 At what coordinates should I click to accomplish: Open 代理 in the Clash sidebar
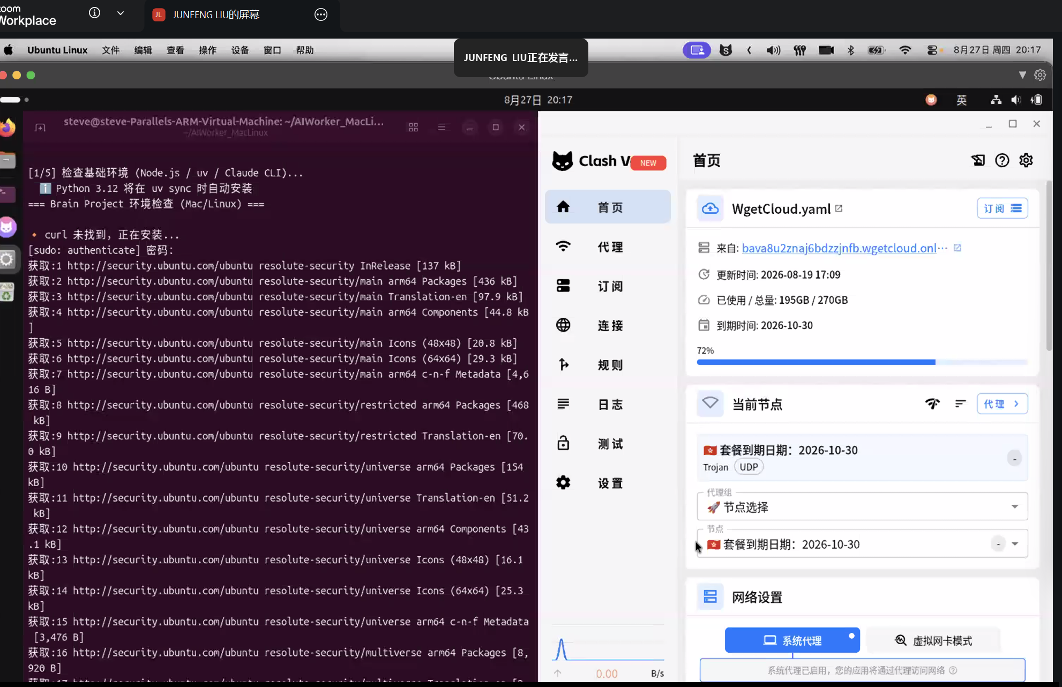(608, 247)
